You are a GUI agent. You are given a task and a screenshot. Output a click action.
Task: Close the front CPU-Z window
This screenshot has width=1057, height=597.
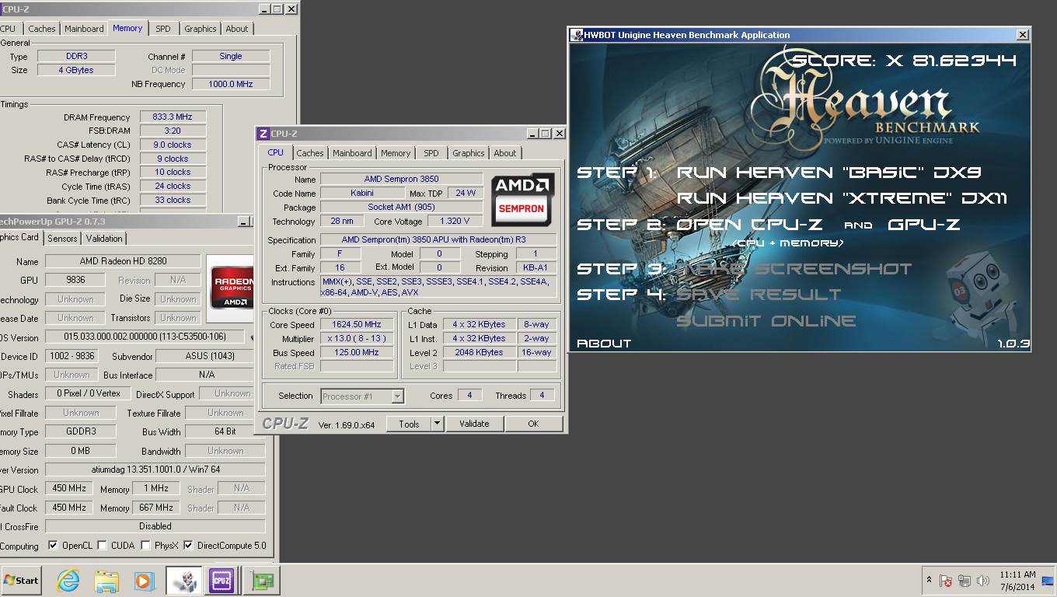558,134
